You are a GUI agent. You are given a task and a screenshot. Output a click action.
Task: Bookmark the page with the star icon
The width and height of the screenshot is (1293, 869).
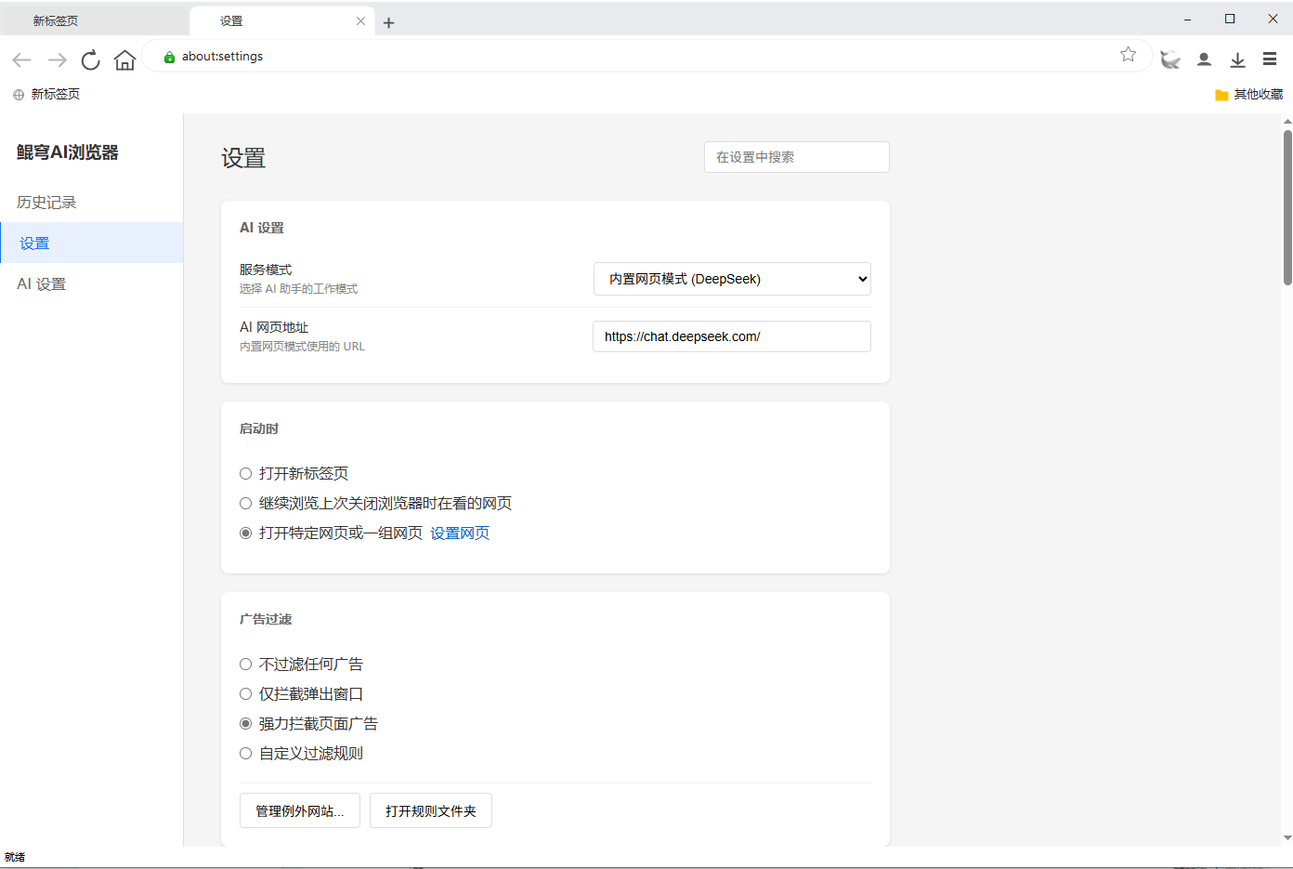[x=1128, y=54]
